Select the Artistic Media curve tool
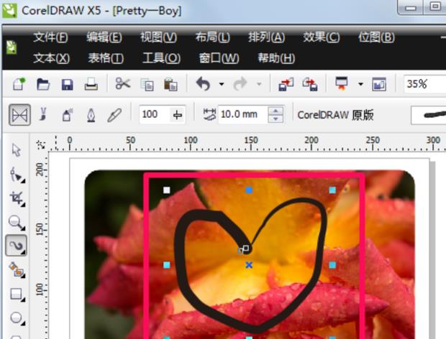Screen dimensions: 446x339 point(17,246)
